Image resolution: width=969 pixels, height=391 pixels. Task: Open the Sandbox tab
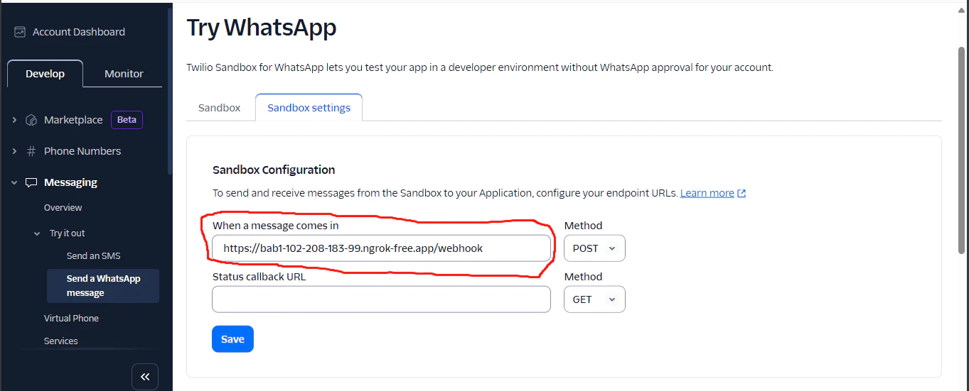(x=220, y=108)
